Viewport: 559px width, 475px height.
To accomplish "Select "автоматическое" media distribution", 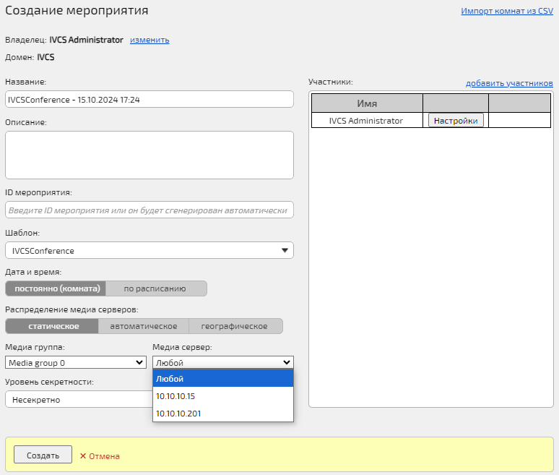I will tap(143, 326).
